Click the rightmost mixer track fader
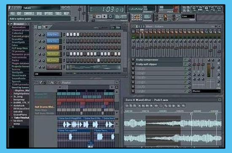232x153 pixels. 219,51
